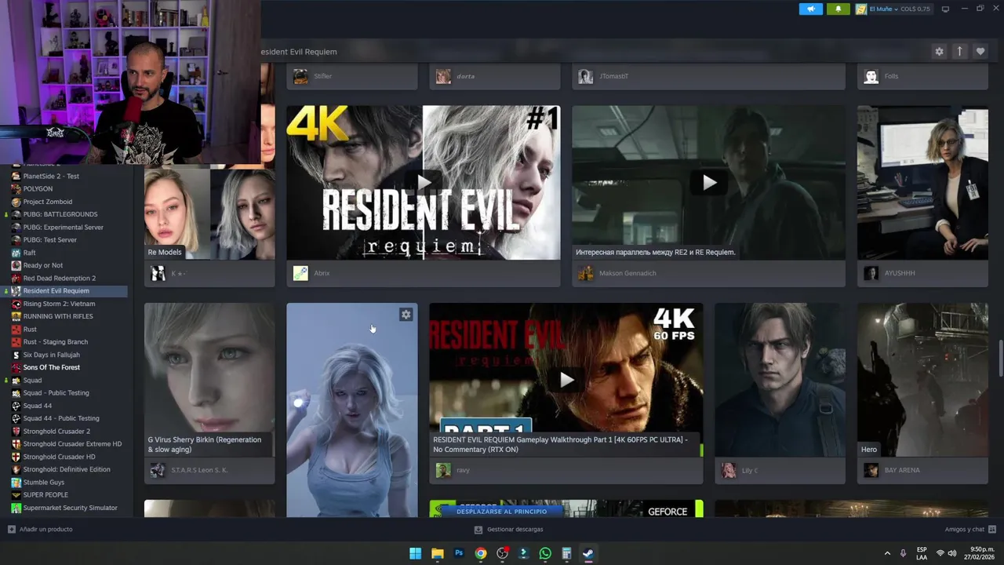Open author Abrix profile
The width and height of the screenshot is (1004, 565).
[x=322, y=273]
